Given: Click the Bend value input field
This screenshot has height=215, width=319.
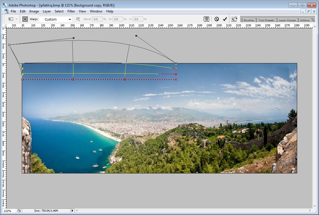Looking at the screenshot, I should 97,19.
